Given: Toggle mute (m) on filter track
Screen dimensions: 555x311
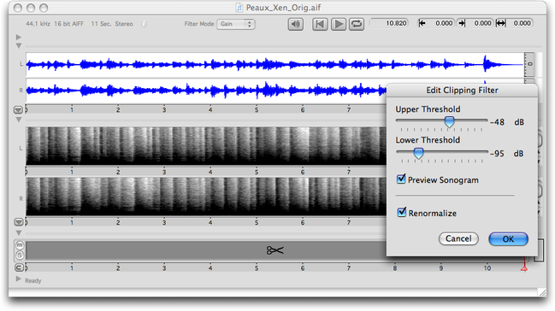Looking at the screenshot, I should (x=20, y=245).
